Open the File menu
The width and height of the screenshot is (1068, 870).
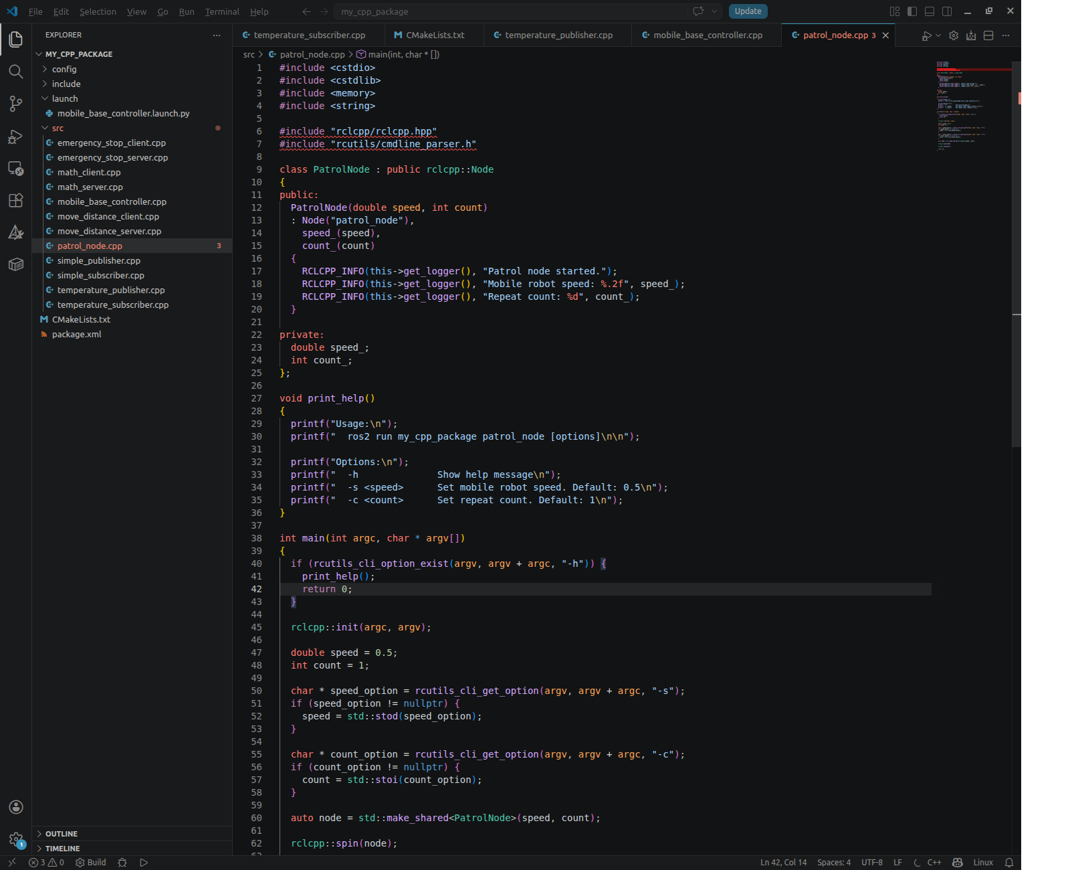[35, 11]
